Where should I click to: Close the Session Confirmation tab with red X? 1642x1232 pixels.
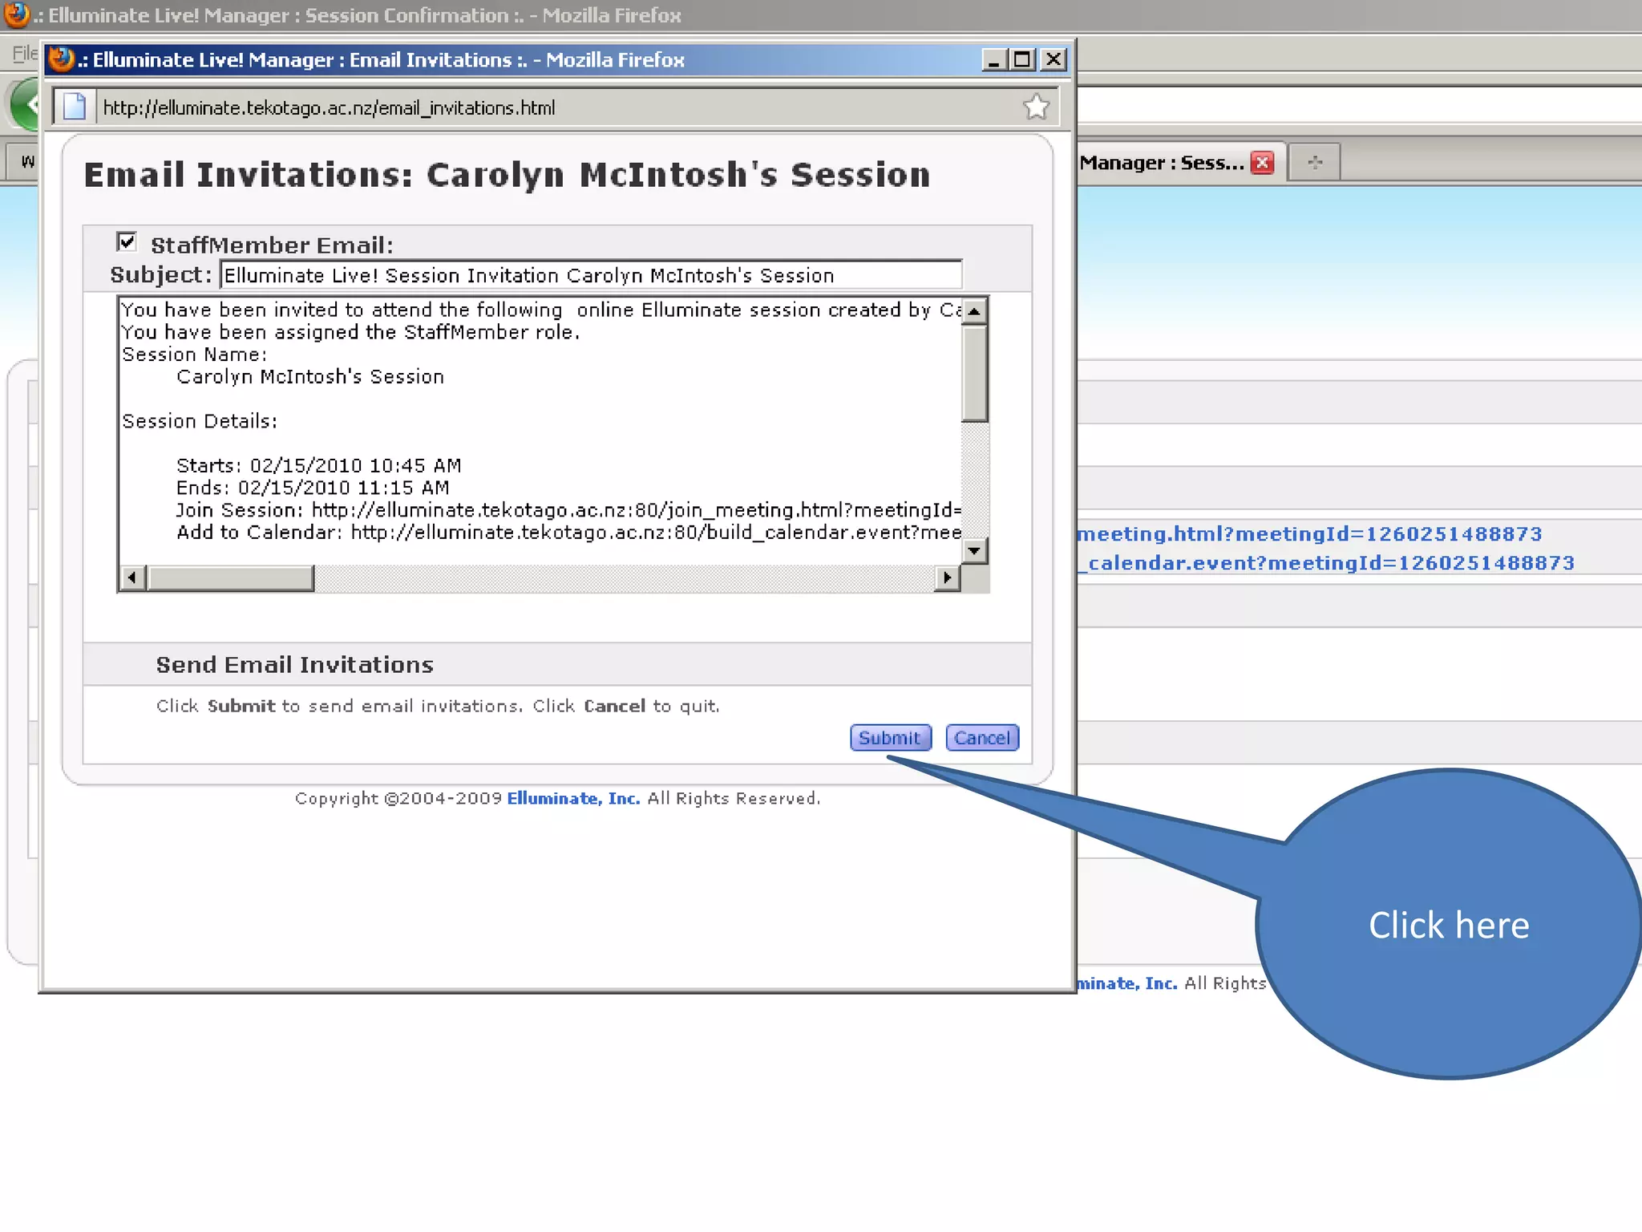point(1263,163)
